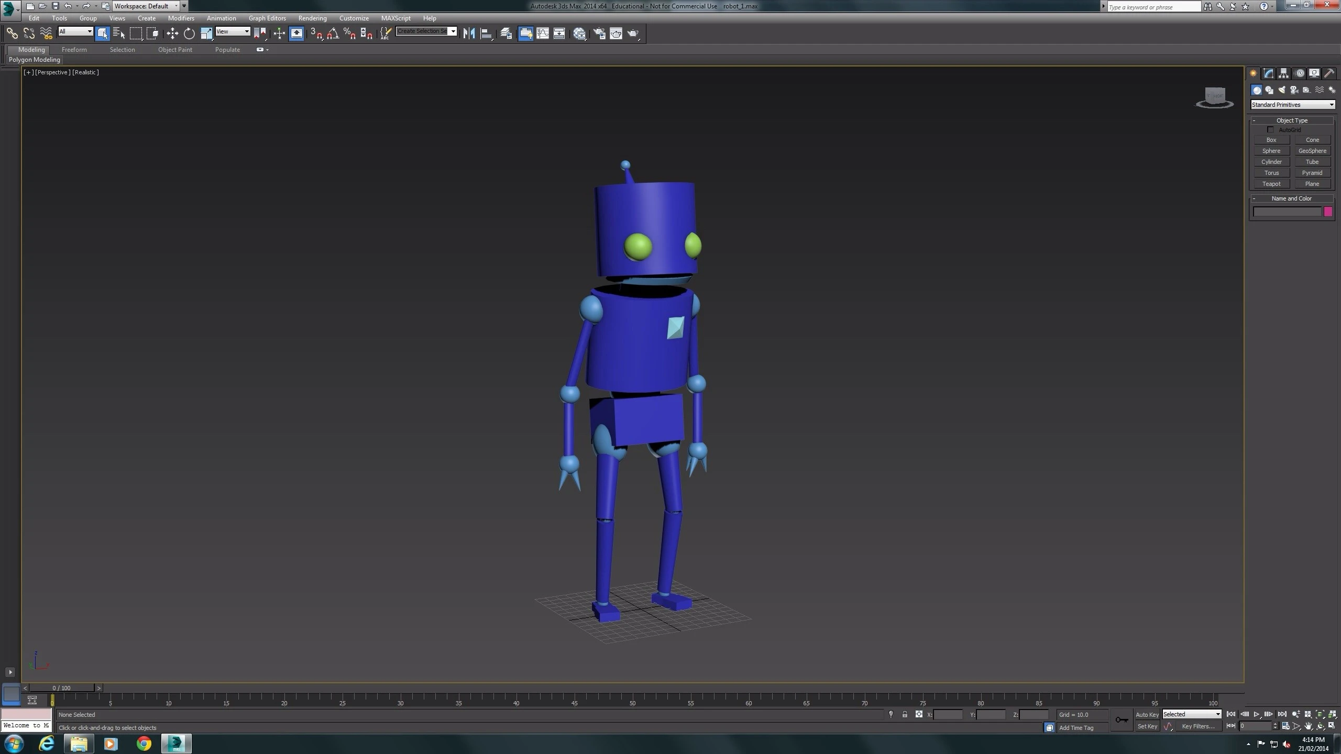
Task: Open the Curve Editor from toolbar
Action: coord(543,34)
